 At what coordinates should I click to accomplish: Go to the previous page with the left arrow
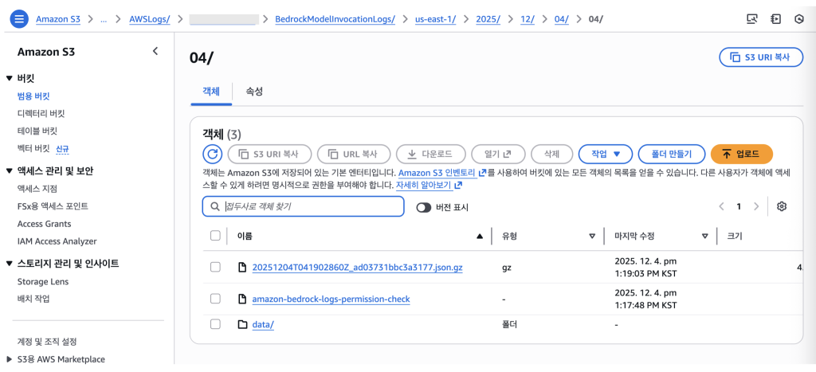pyautogui.click(x=721, y=206)
